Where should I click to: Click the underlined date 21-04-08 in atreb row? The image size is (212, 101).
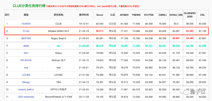tap(84, 46)
